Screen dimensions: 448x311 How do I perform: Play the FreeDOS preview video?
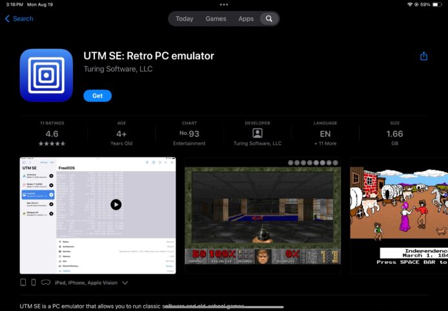tap(116, 205)
